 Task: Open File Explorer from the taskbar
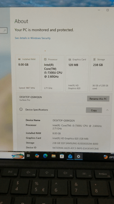click(x=54, y=156)
